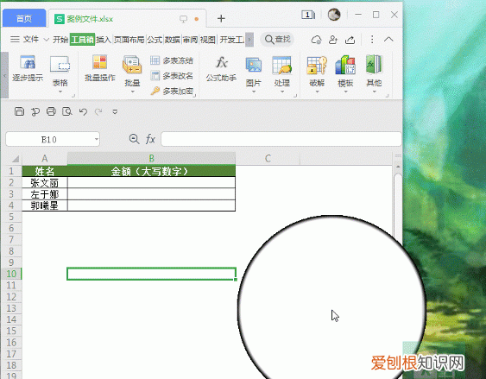Open the 批量操作 batch operations tool

coord(100,68)
